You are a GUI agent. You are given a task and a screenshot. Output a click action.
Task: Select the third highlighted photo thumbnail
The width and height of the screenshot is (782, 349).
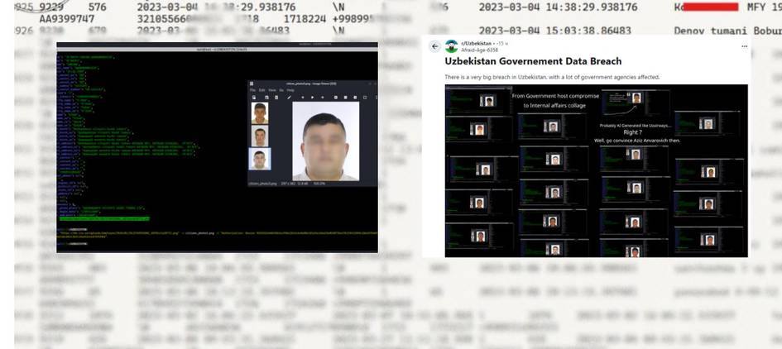pos(260,160)
